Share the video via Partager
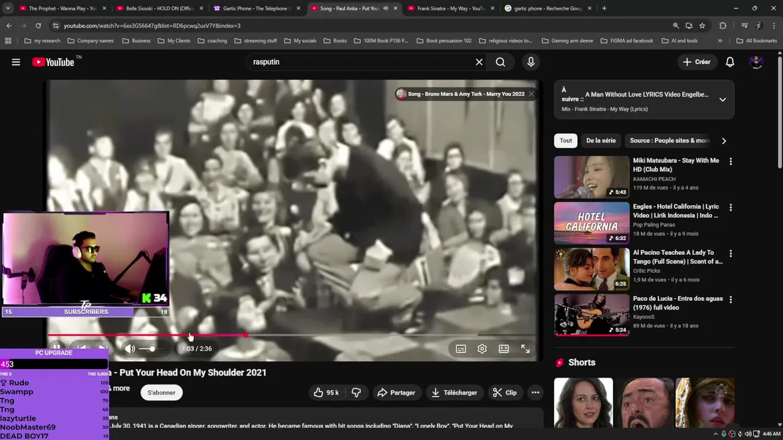This screenshot has height=440, width=783. coord(396,392)
